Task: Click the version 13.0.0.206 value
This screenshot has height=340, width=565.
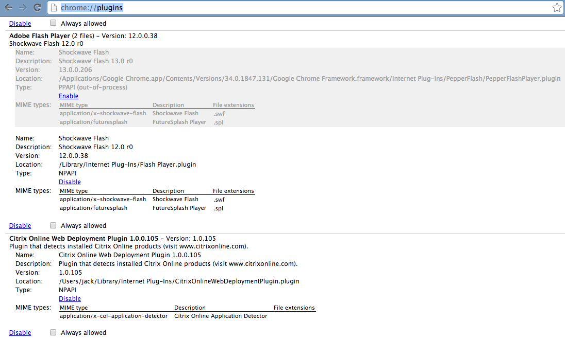Action: 75,70
